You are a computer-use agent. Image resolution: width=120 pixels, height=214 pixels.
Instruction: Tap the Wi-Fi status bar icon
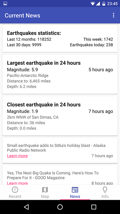pyautogui.click(x=93, y=3)
